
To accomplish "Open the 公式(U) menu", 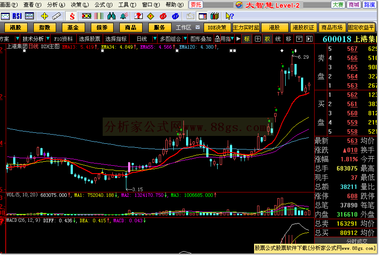I will (x=104, y=4).
